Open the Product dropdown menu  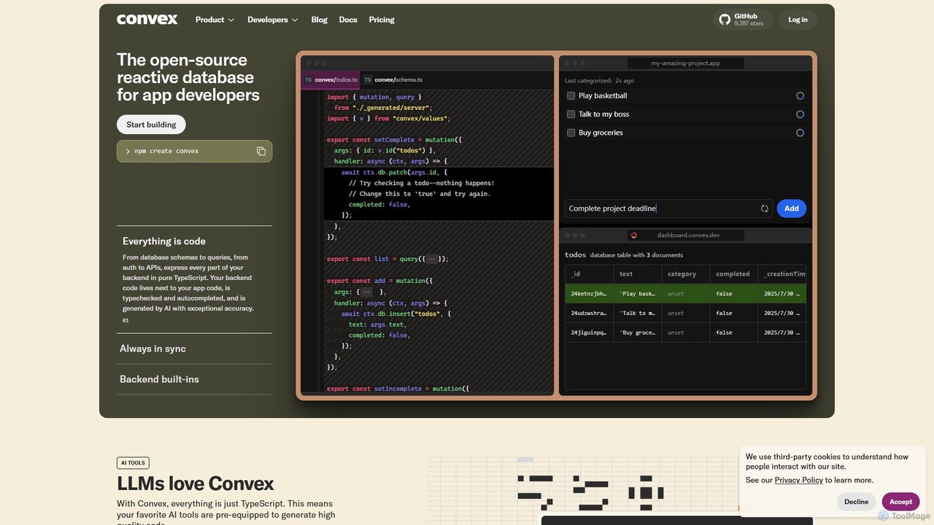[x=215, y=20]
